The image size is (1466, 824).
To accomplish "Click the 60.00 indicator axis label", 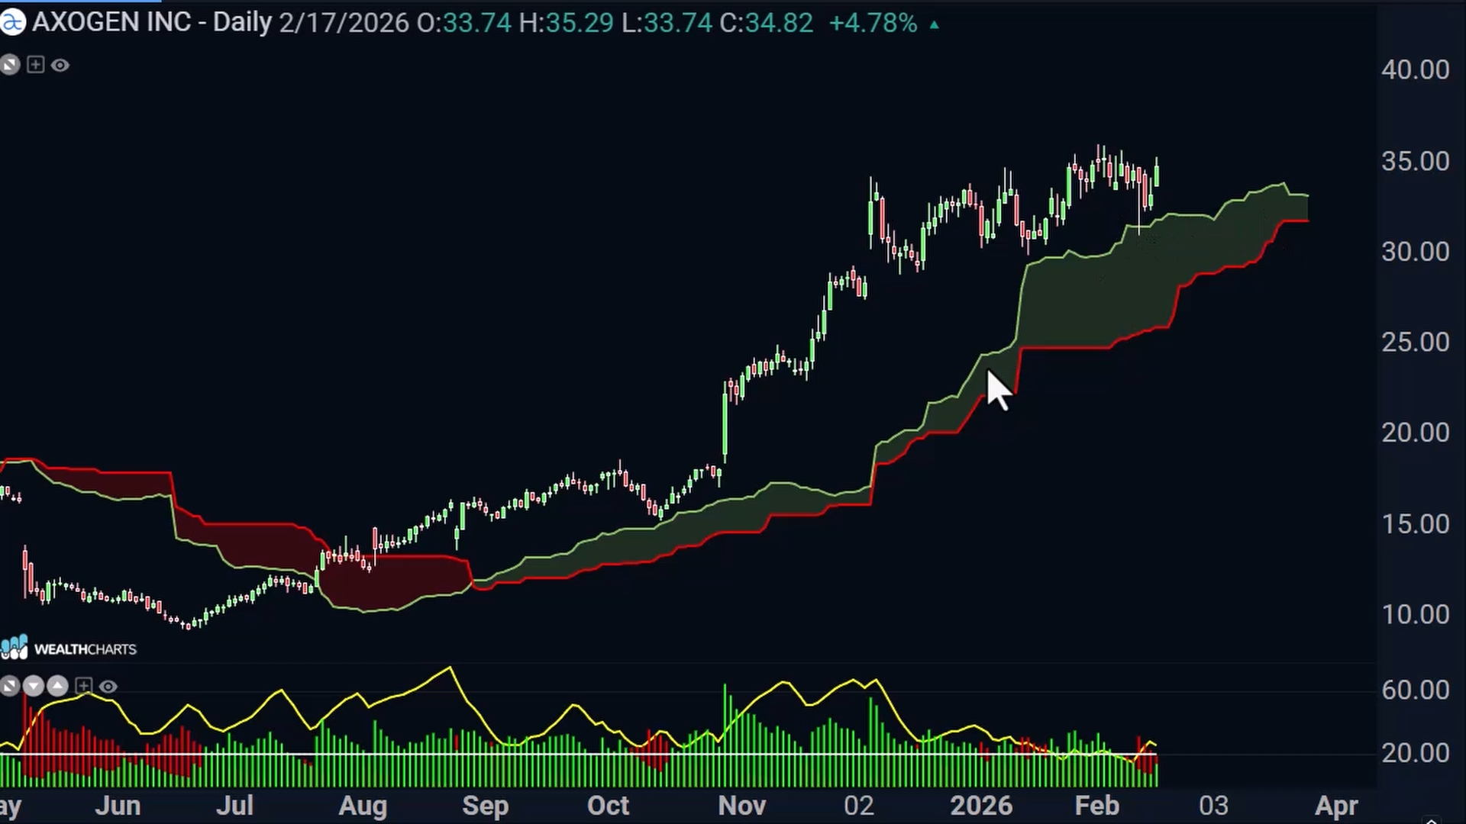I will pyautogui.click(x=1415, y=690).
